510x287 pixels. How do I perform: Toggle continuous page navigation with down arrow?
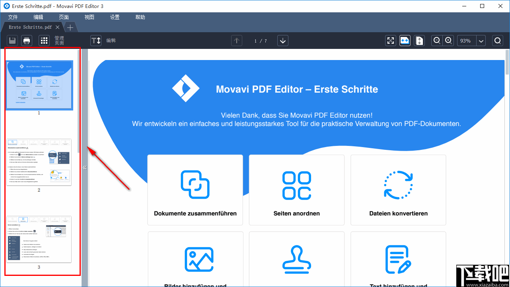pyautogui.click(x=283, y=40)
